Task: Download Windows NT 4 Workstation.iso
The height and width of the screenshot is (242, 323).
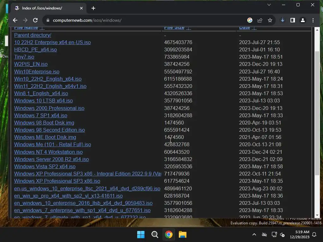Action: tap(48, 152)
